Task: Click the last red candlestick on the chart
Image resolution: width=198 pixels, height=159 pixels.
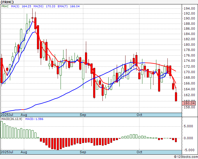Action: click(176, 97)
